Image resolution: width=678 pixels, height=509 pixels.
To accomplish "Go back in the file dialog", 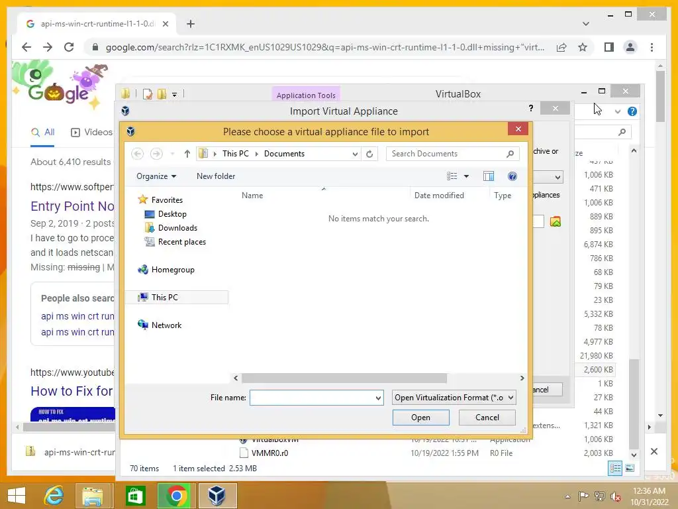I will (x=138, y=154).
